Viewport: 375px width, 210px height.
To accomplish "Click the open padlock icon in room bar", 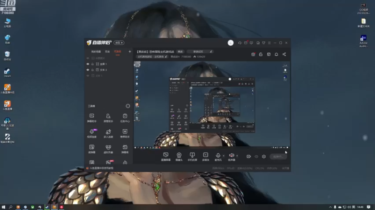I will [x=261, y=54].
